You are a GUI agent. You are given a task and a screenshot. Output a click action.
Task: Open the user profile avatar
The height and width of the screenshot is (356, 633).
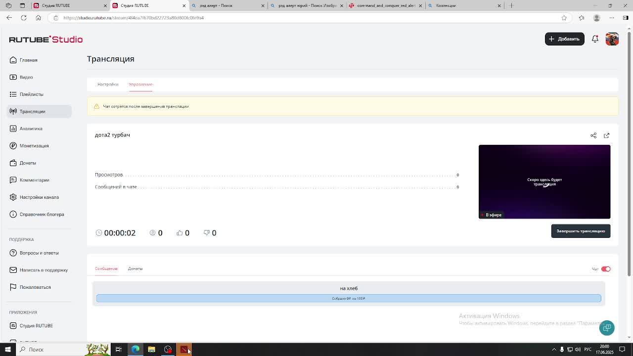612,39
